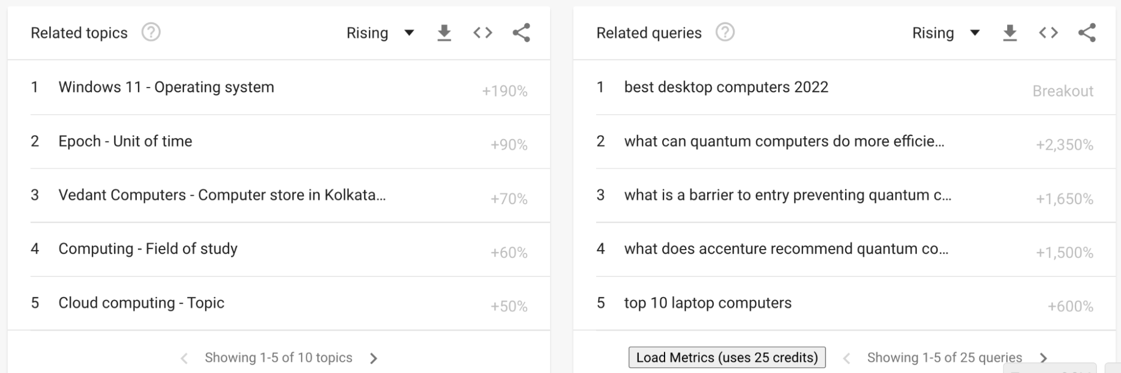Open the embed code for Related queries
1121x373 pixels.
click(x=1048, y=33)
